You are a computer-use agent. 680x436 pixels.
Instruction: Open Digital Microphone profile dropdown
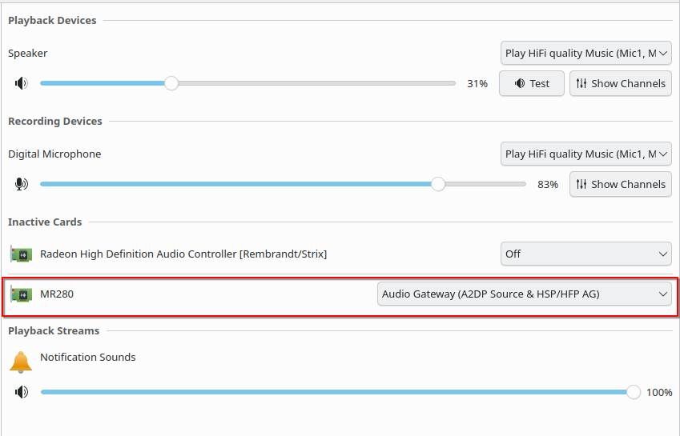click(x=585, y=154)
